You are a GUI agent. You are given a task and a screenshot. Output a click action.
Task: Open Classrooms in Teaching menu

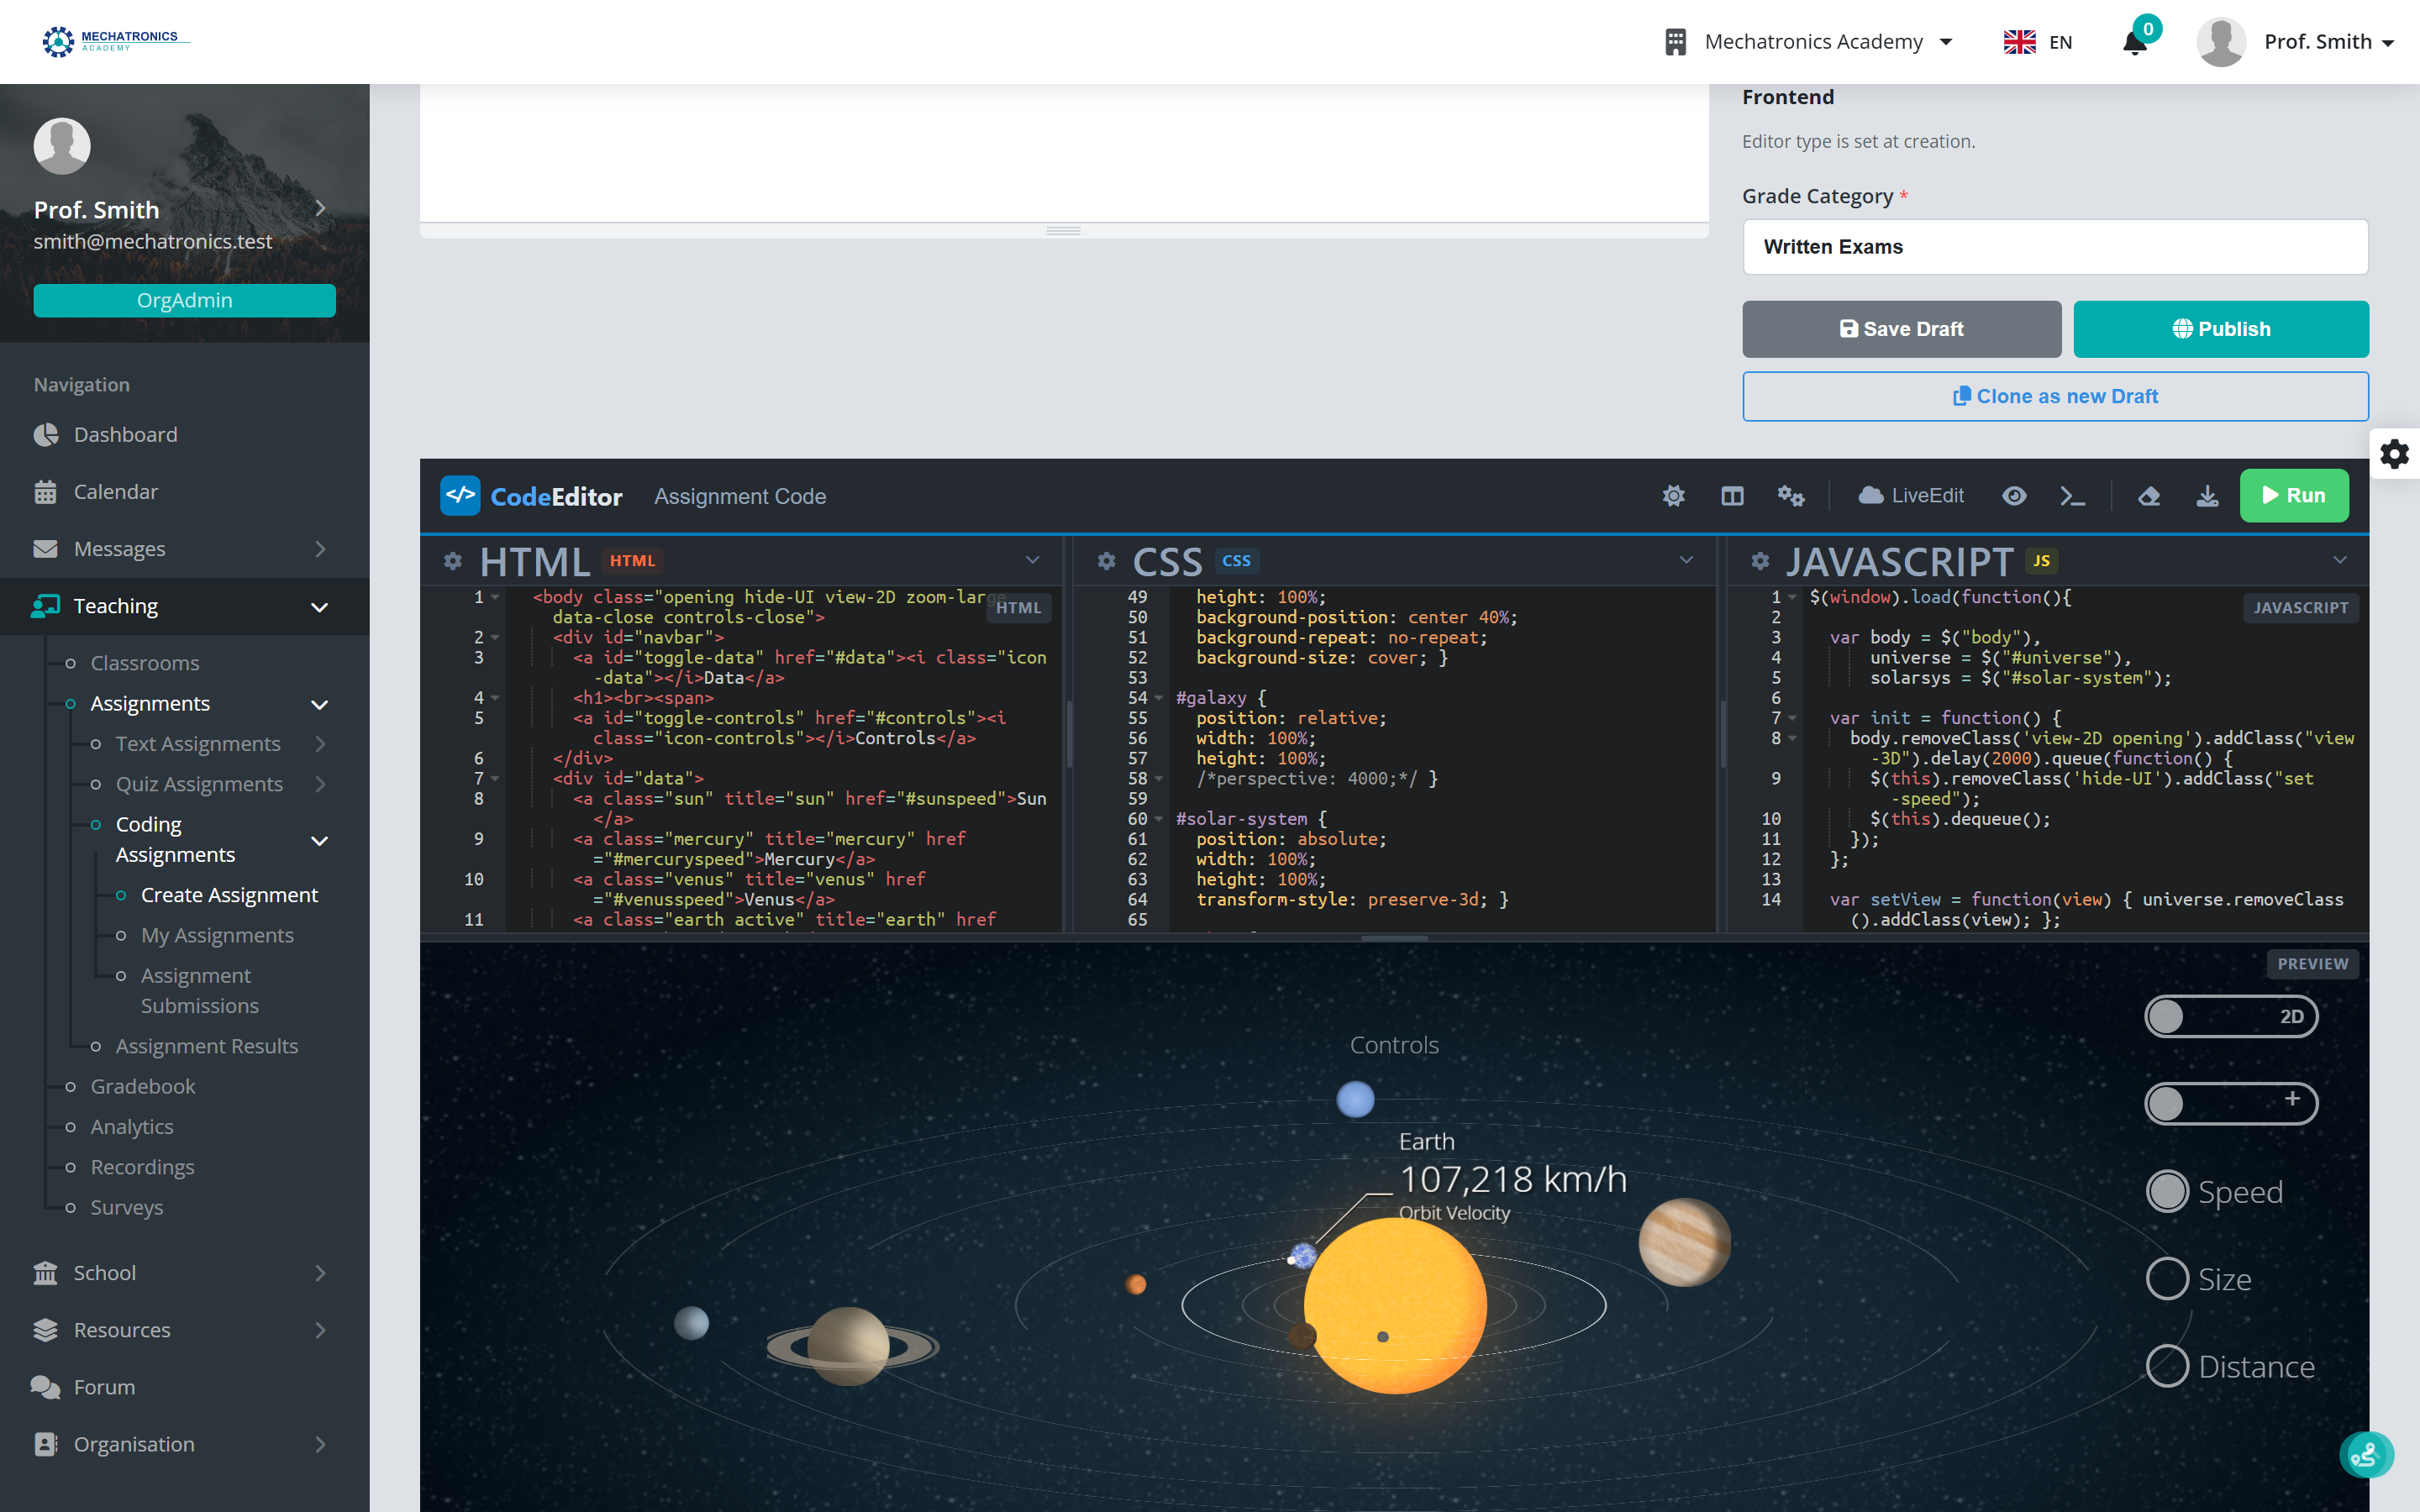click(x=145, y=663)
